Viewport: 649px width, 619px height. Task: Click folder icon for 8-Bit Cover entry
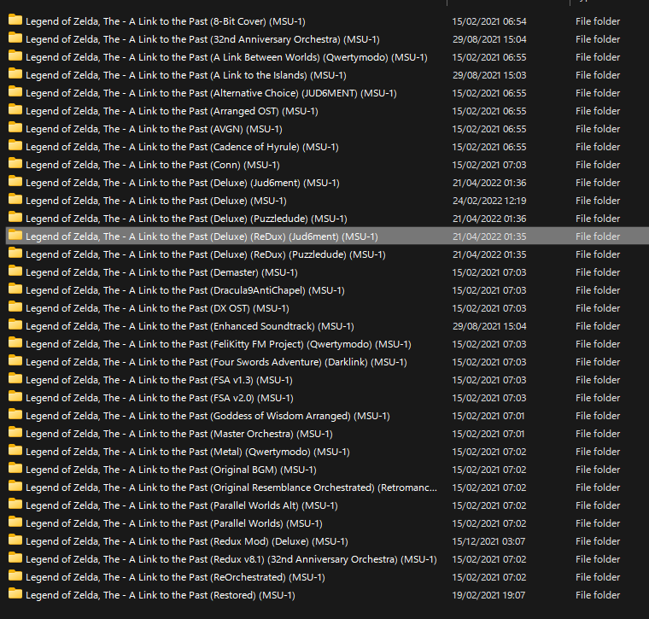click(15, 21)
